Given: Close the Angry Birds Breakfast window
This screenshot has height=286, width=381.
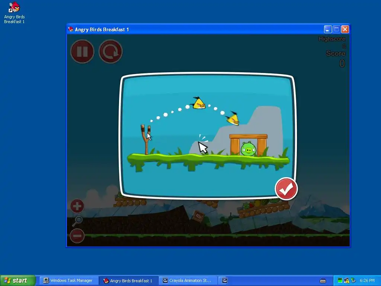Looking at the screenshot, I should pyautogui.click(x=345, y=29).
